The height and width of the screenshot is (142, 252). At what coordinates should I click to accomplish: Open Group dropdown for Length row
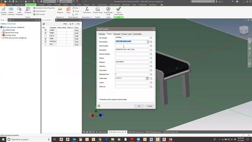[77, 30]
